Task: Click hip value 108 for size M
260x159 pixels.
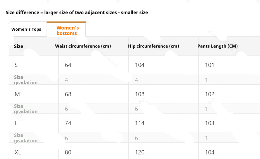Action: (140, 94)
